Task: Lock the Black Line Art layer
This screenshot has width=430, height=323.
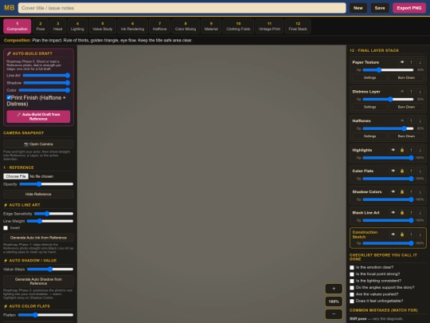Action: point(402,213)
